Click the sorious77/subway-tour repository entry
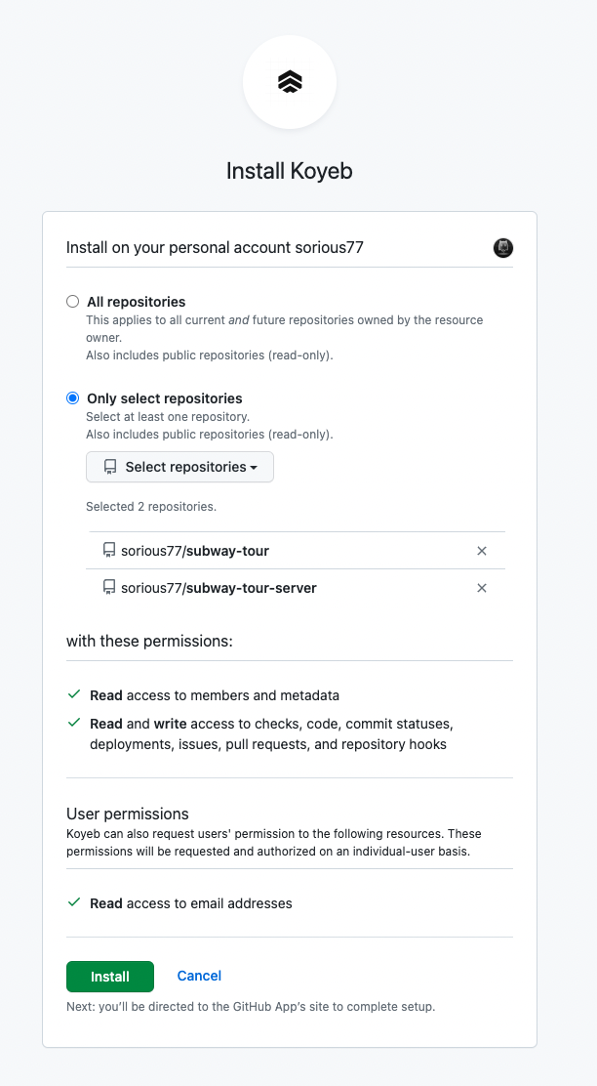Screen dimensions: 597x1086 pos(195,551)
